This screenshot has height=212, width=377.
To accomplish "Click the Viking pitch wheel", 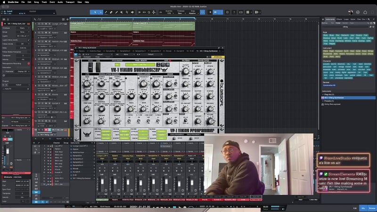I will tap(90, 67).
